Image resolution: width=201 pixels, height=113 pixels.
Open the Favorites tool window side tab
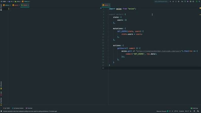(1, 101)
